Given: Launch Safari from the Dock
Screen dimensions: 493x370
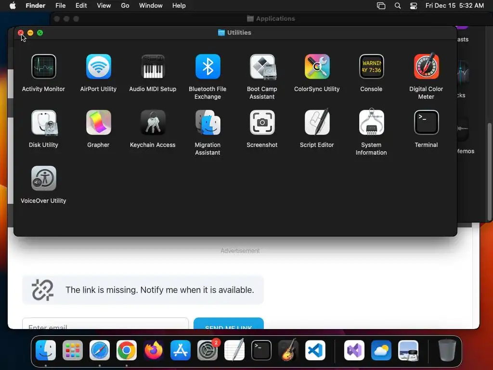Looking at the screenshot, I should coord(100,350).
